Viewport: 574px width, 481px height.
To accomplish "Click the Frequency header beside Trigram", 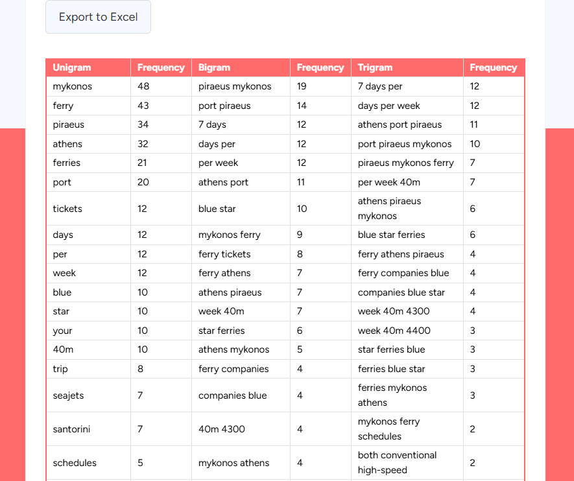I will [x=494, y=67].
